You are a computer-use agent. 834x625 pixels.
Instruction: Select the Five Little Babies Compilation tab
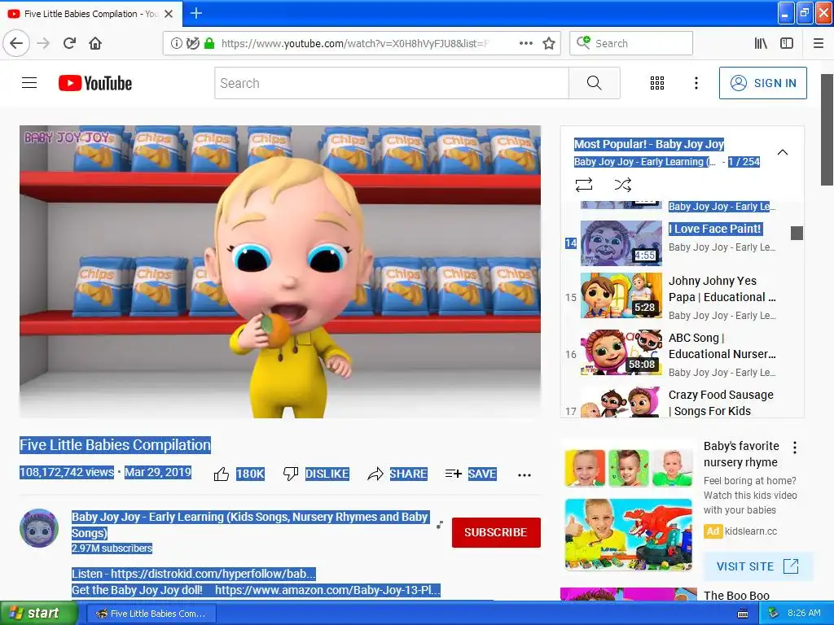91,14
